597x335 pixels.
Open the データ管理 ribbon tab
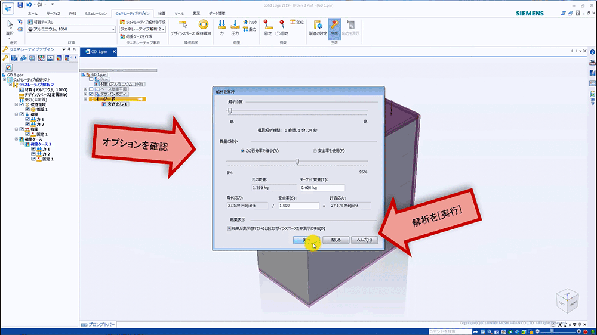[x=217, y=14]
